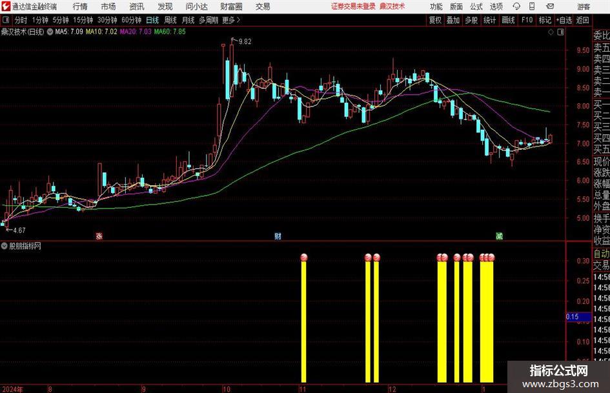Click the MA5: 7.09 indicator label
Viewport: 610px width, 393px height.
(x=69, y=32)
